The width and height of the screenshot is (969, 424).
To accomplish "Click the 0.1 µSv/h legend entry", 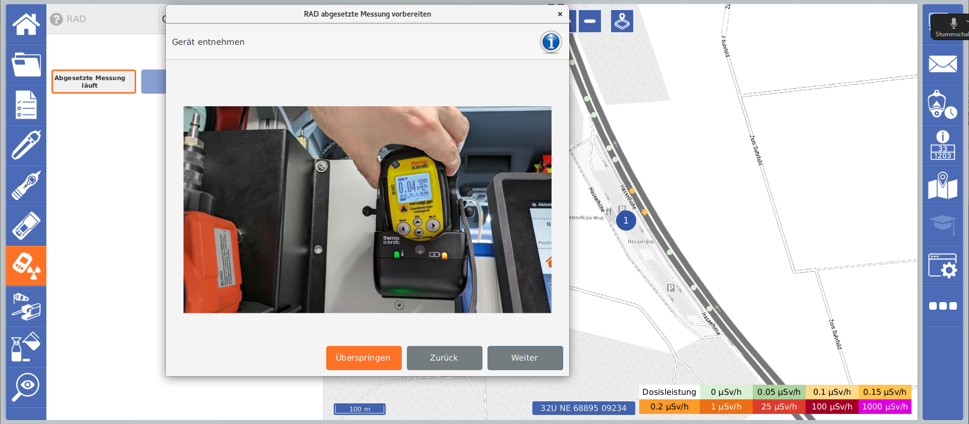I will (x=832, y=392).
